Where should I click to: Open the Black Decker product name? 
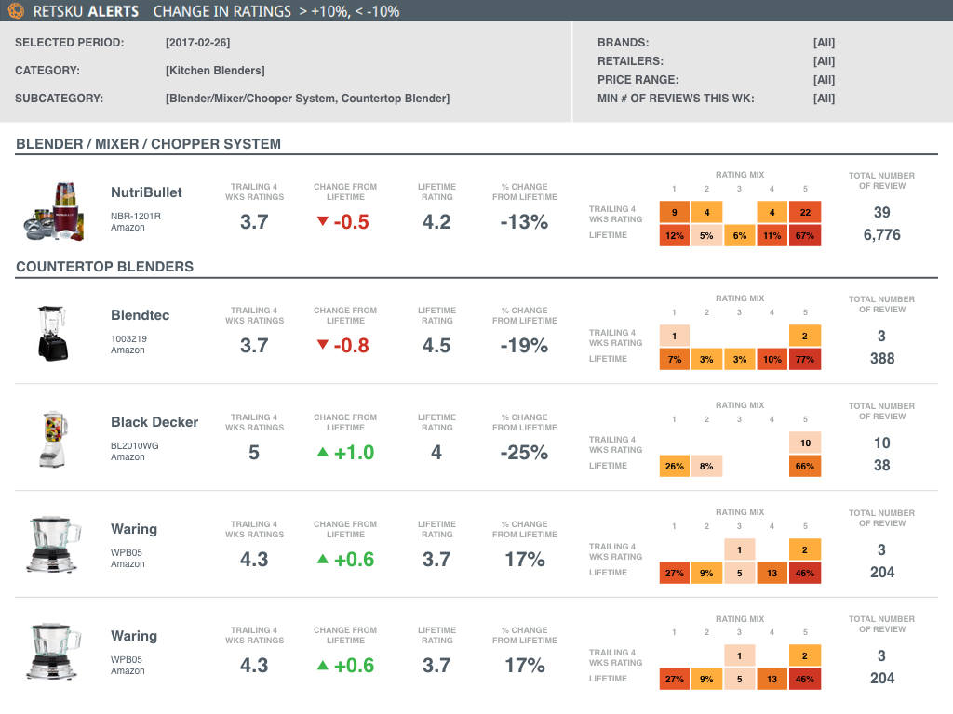click(154, 422)
